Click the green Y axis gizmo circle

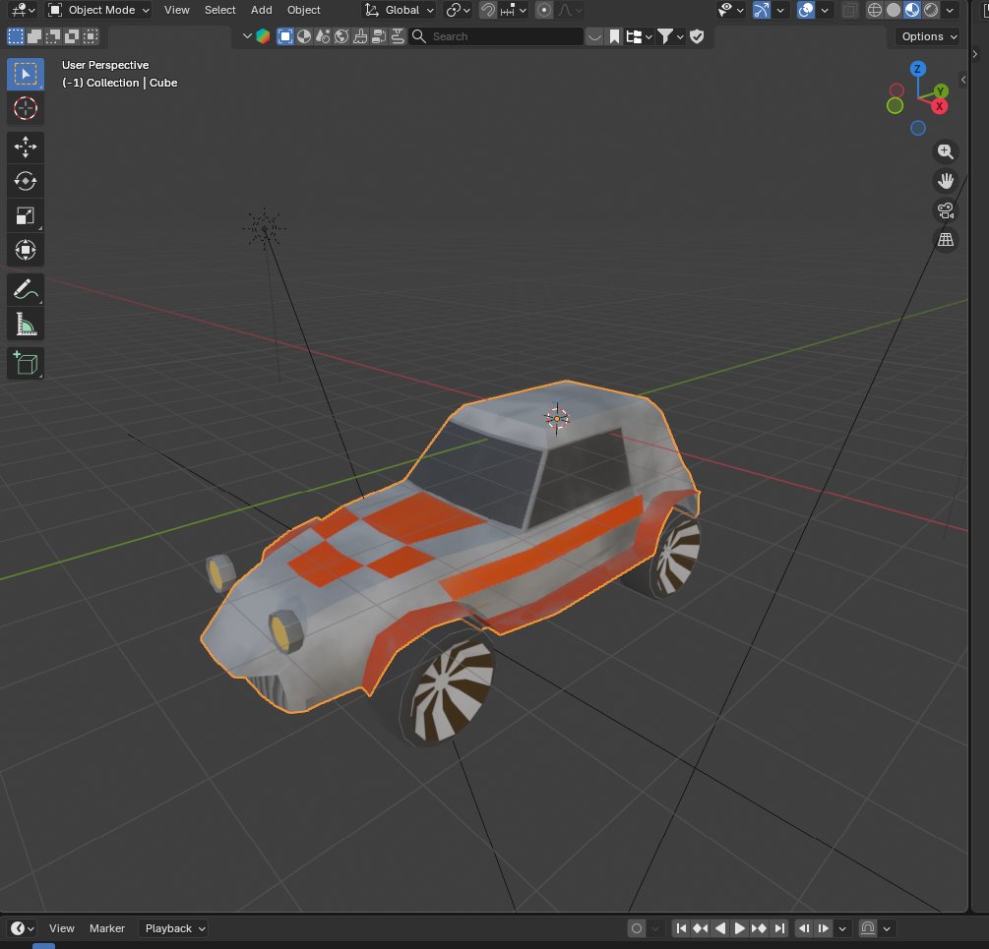tap(941, 91)
